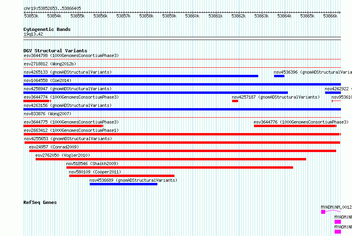Click the nsv4262922 variant label
This screenshot has width=352, height=236.
[x=337, y=89]
